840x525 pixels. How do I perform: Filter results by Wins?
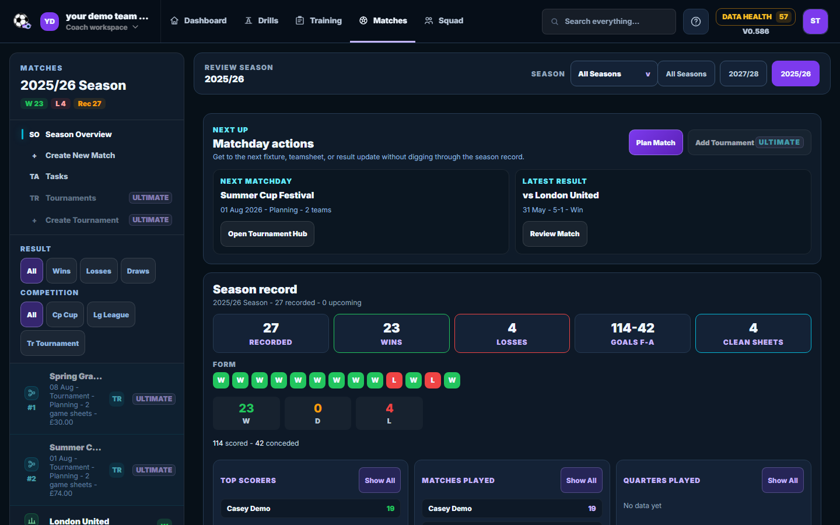tap(61, 271)
